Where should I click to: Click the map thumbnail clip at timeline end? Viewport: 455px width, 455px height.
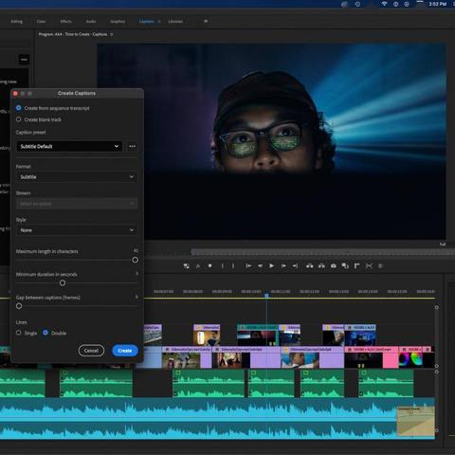tap(415, 421)
